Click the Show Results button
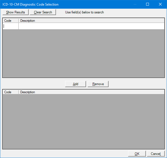The height and width of the screenshot is (158, 167). point(16,12)
